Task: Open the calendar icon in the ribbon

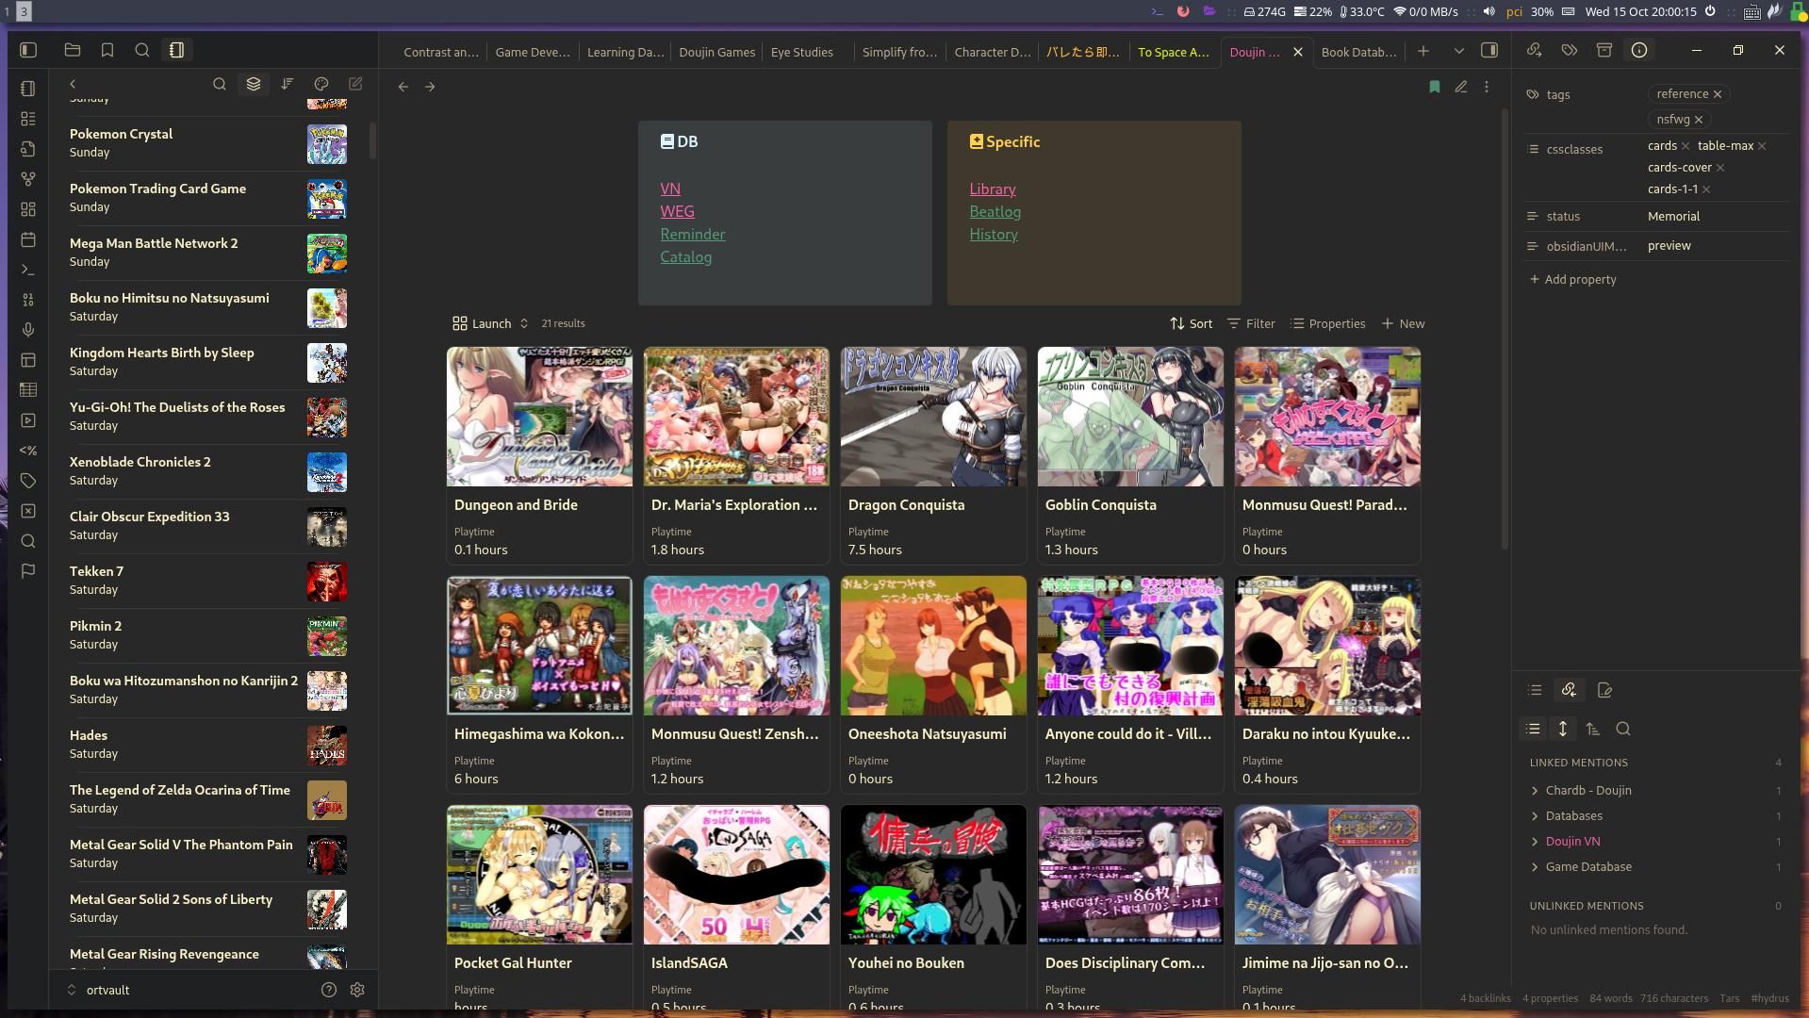Action: (28, 239)
